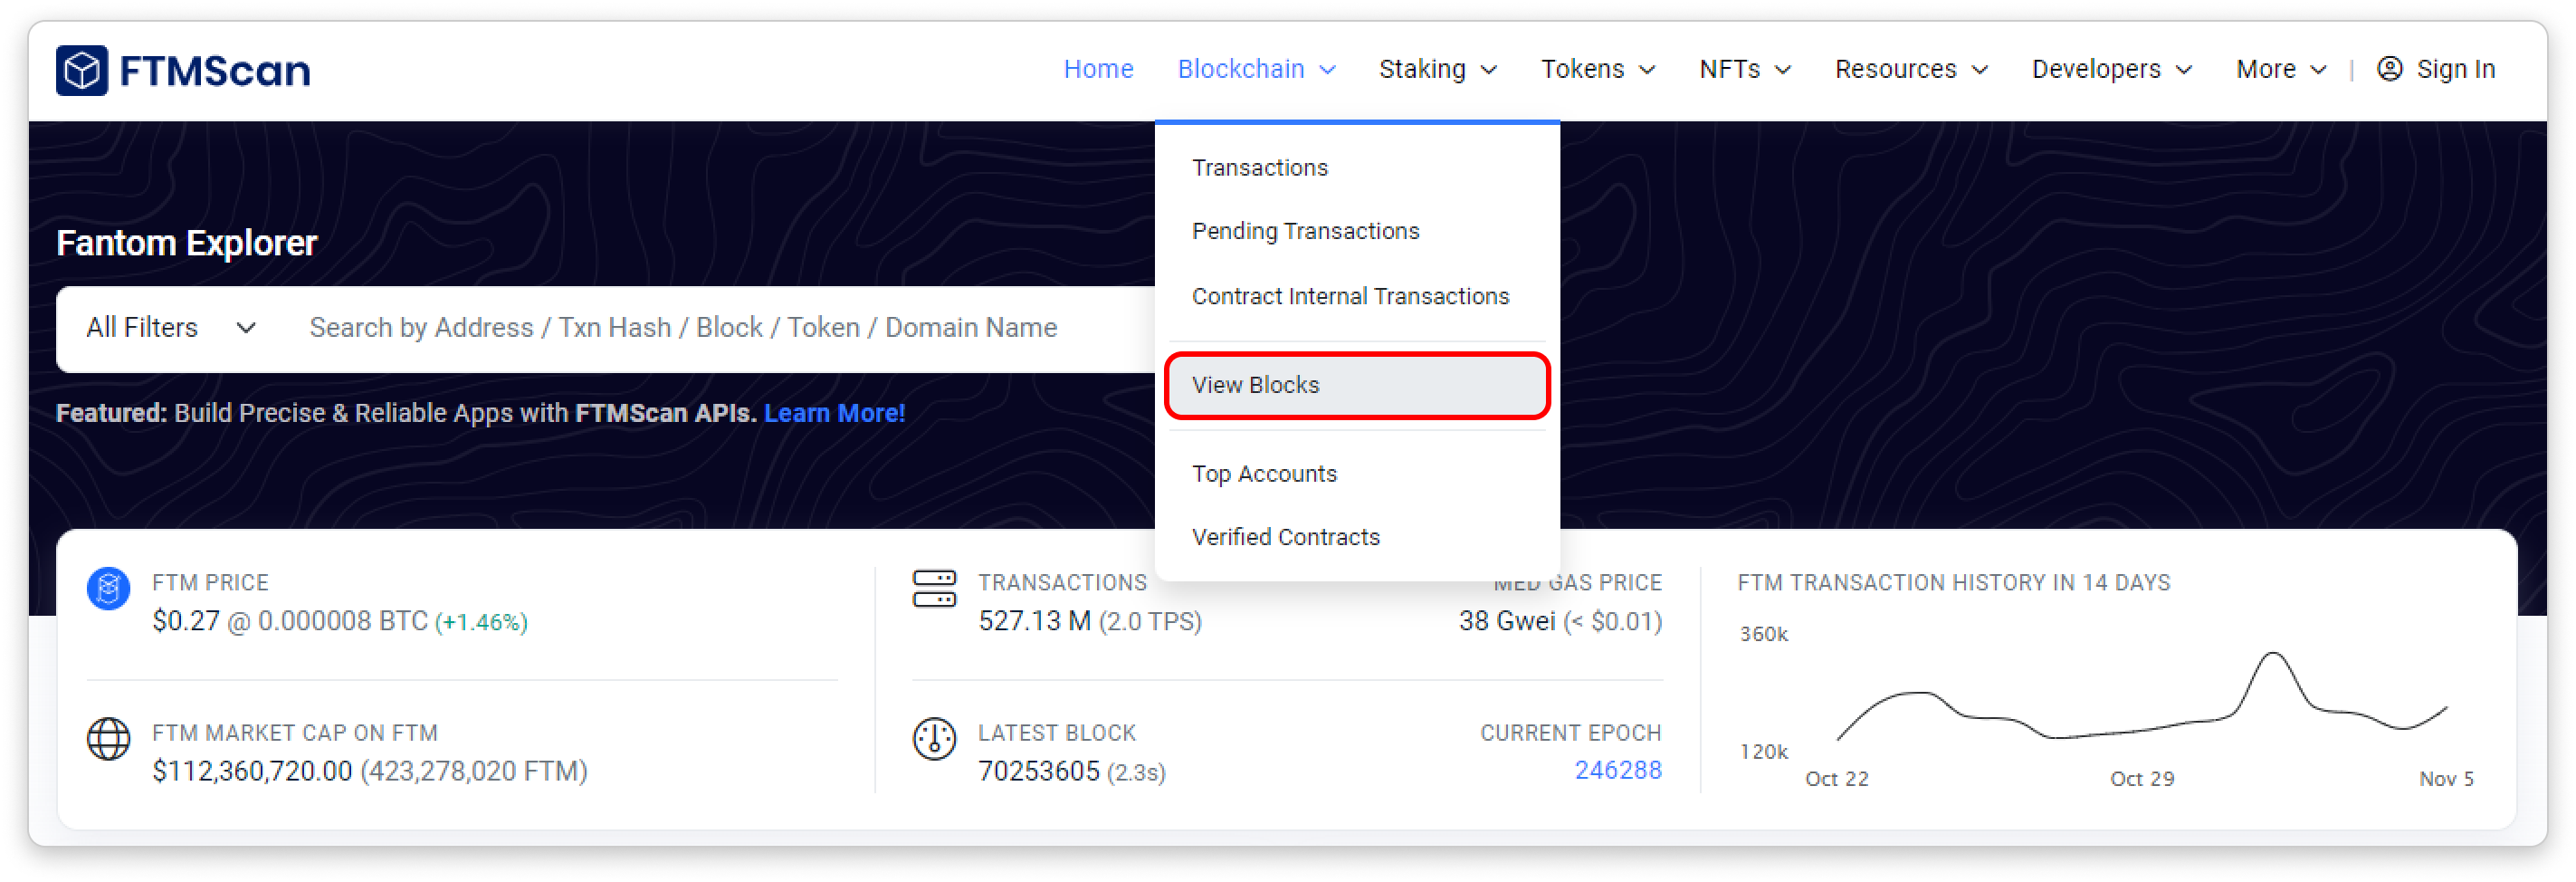Image resolution: width=2576 pixels, height=882 pixels.
Task: Click the Latest Block gauge icon
Action: 934,739
